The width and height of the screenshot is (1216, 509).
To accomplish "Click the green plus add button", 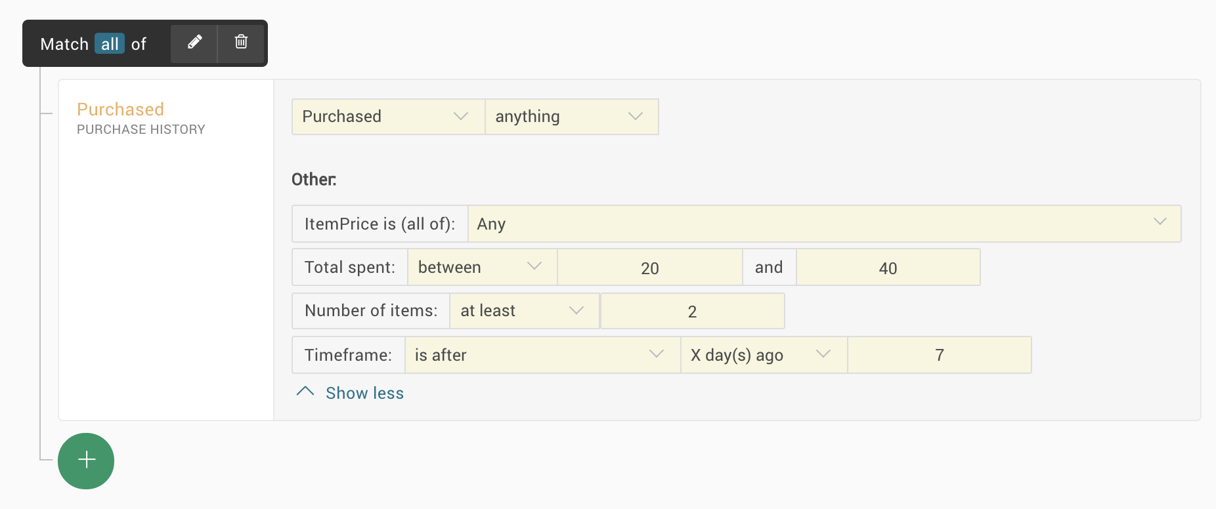I will tap(86, 460).
